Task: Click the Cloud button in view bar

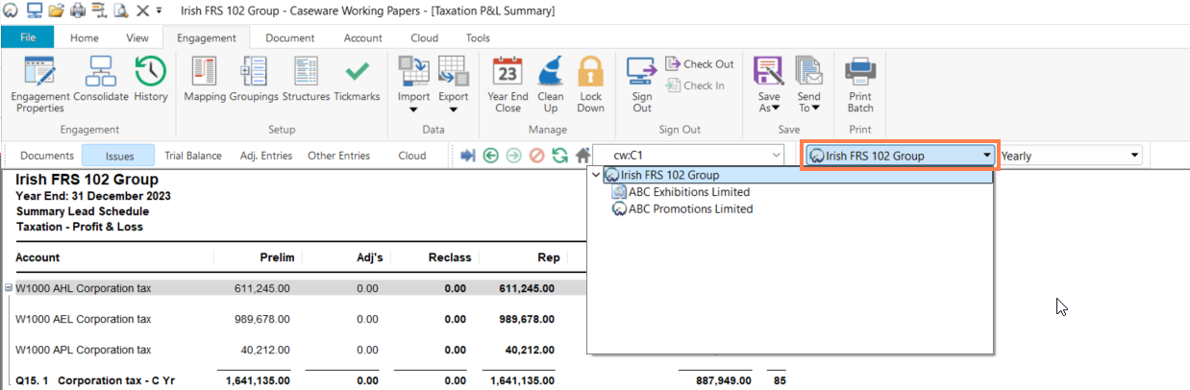Action: [x=412, y=156]
